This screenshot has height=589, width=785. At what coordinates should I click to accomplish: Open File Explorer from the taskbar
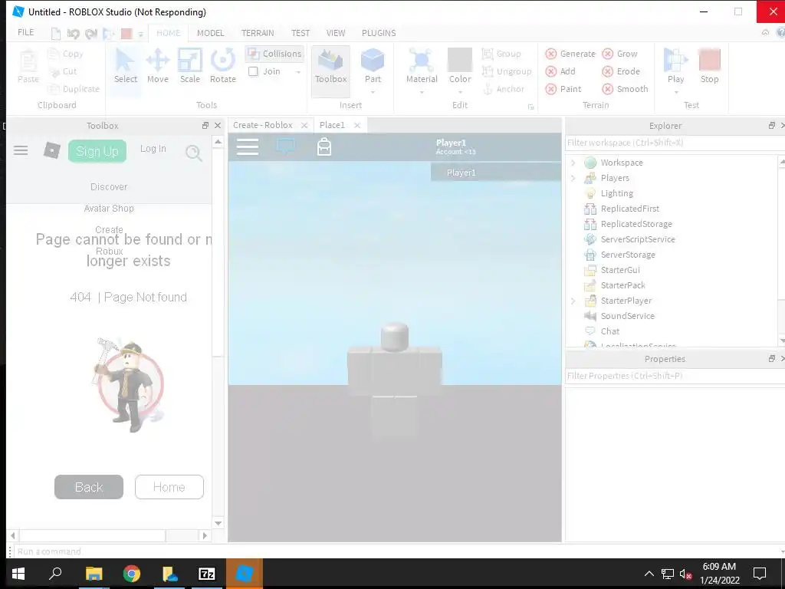tap(94, 574)
